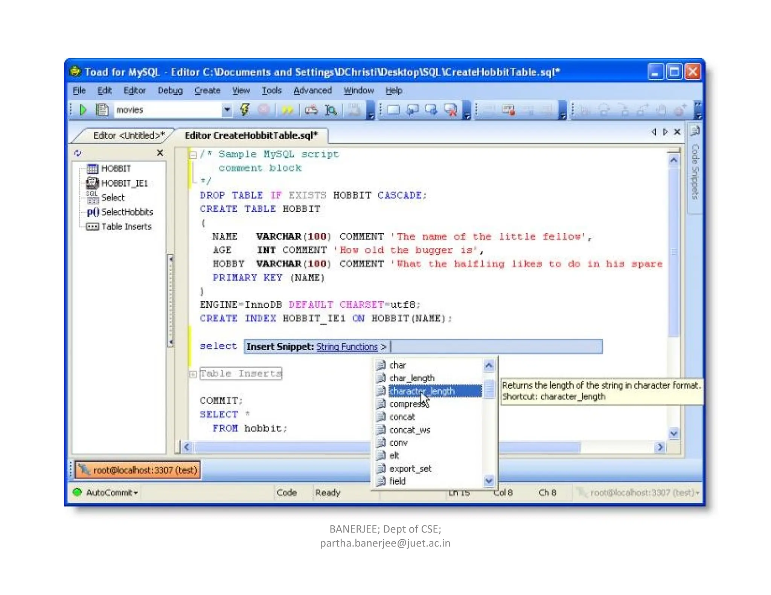Image resolution: width=771 pixels, height=595 pixels.
Task: Expand the collapsed Table Inserts region
Action: coord(193,374)
